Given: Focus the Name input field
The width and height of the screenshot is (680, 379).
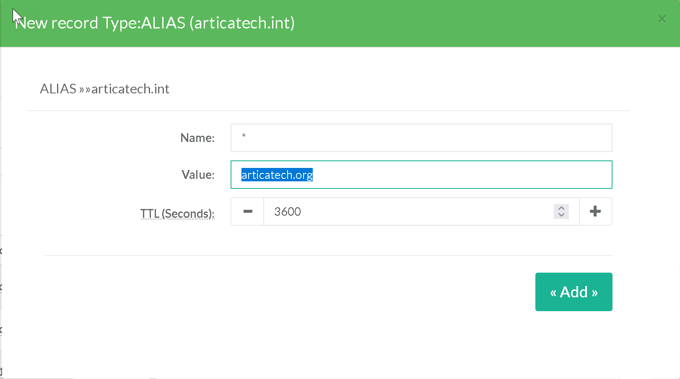Looking at the screenshot, I should (x=421, y=138).
